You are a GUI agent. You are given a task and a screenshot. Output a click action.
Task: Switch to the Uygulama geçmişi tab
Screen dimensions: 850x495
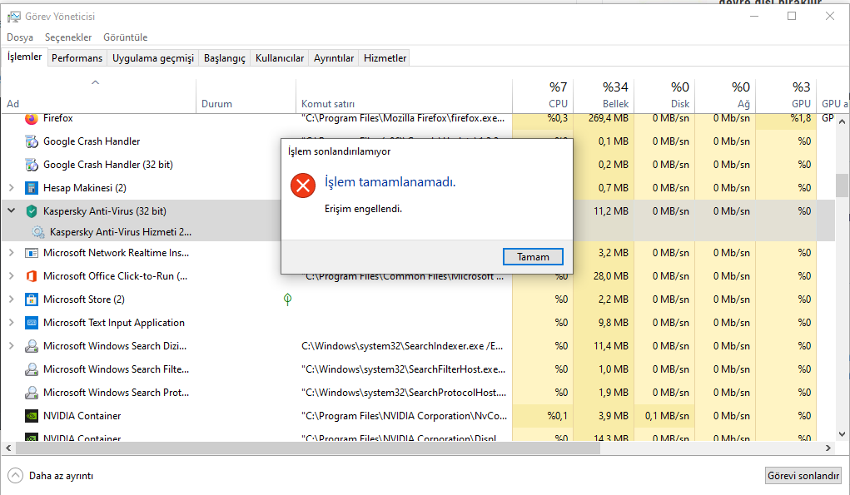[x=153, y=58]
